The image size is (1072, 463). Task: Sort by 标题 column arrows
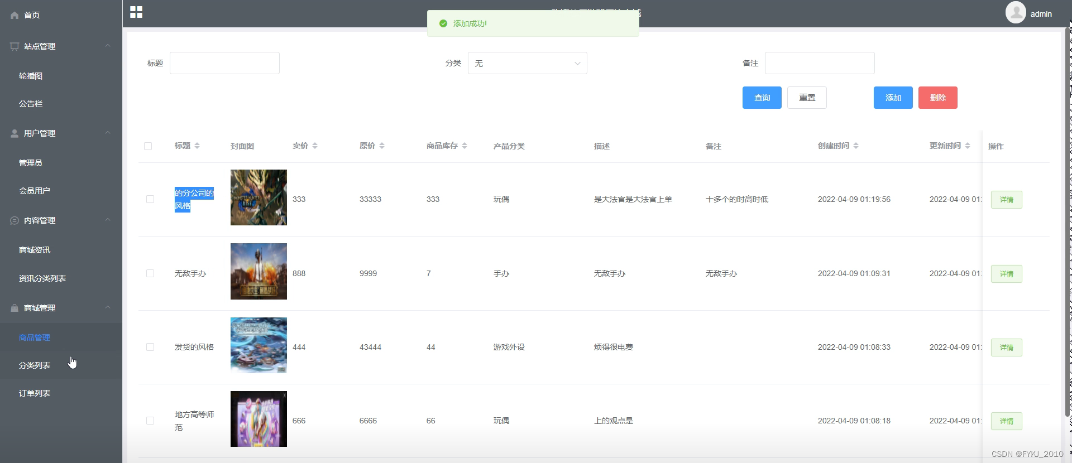(x=197, y=146)
